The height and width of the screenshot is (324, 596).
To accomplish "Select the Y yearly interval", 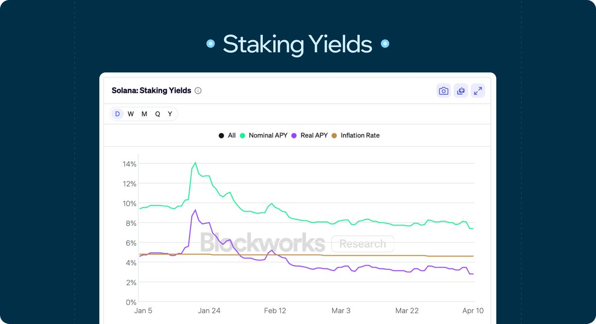I will [170, 114].
